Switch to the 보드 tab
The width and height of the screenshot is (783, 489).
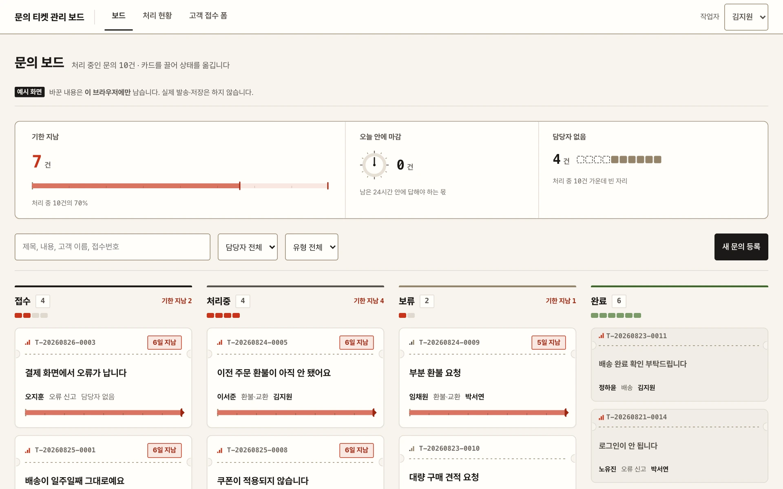coord(118,16)
